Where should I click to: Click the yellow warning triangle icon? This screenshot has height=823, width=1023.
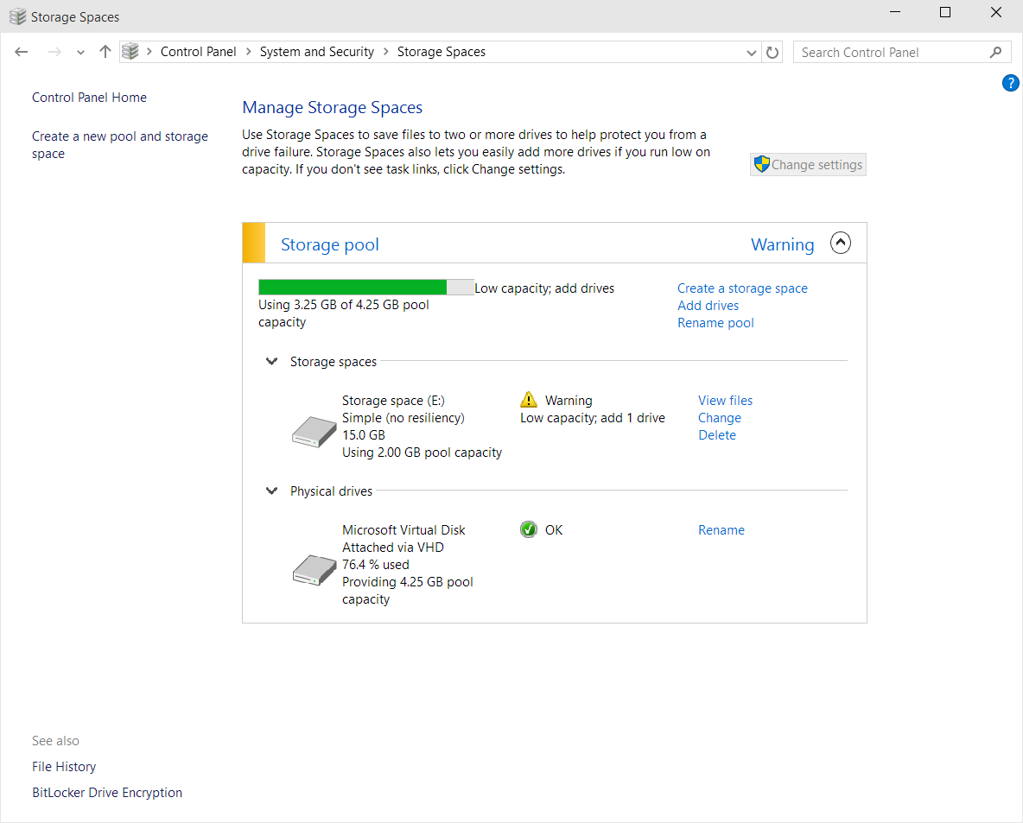529,399
